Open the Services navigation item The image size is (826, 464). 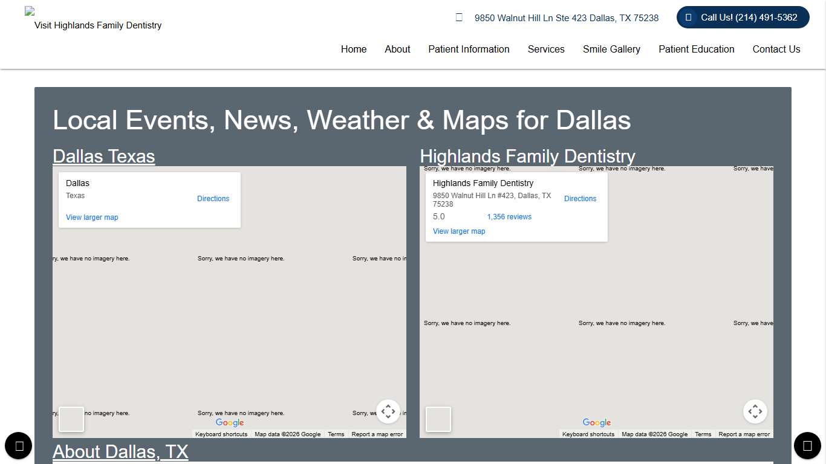[546, 50]
